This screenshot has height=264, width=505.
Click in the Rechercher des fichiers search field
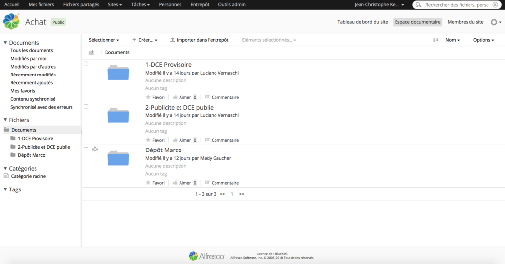[x=456, y=5]
